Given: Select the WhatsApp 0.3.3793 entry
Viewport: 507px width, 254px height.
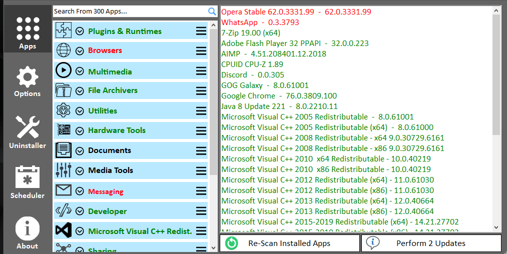Looking at the screenshot, I should coord(260,22).
